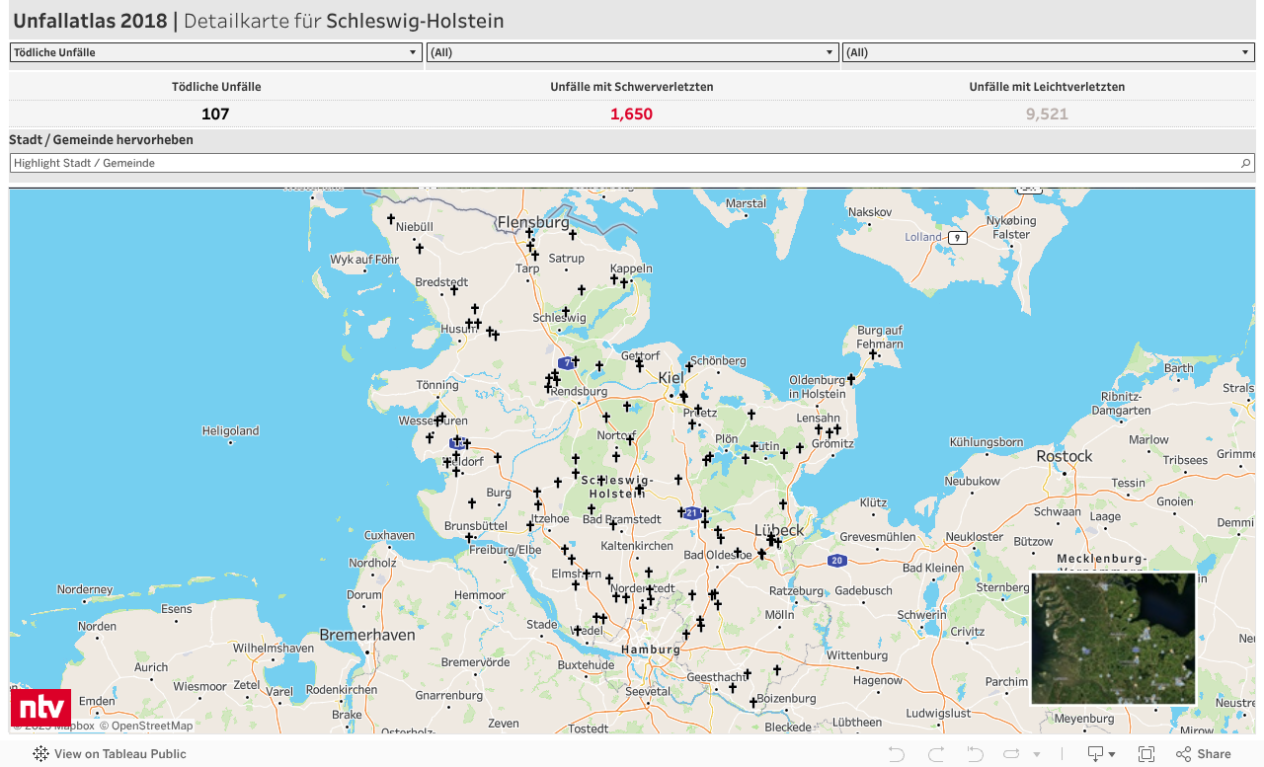Expand the middle (All) filter dropdown
The image size is (1264, 767).
tap(633, 52)
